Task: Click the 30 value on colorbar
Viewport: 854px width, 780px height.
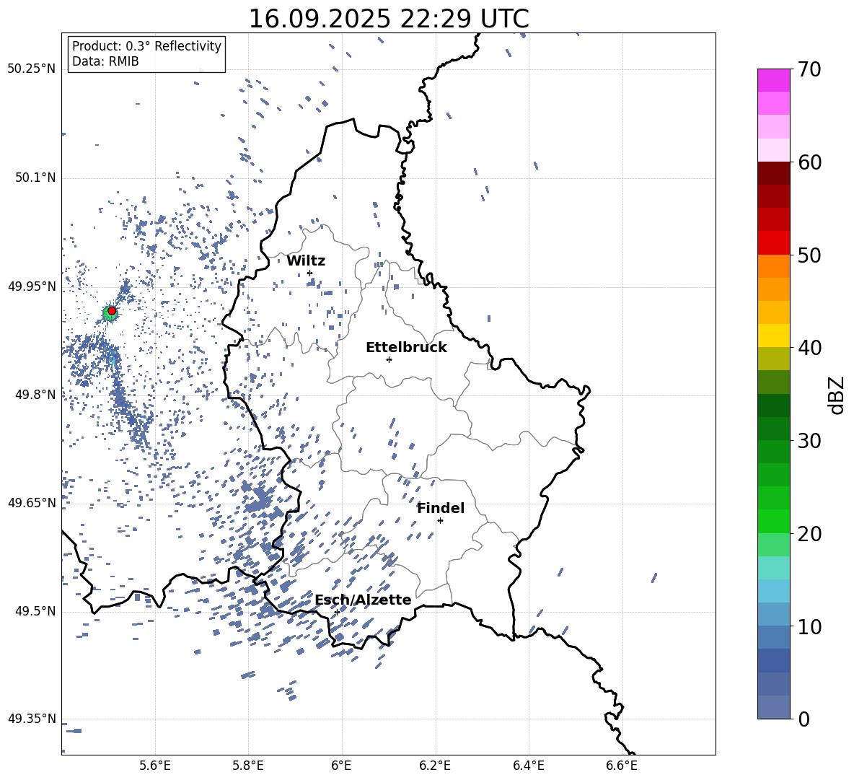Action: pos(810,441)
